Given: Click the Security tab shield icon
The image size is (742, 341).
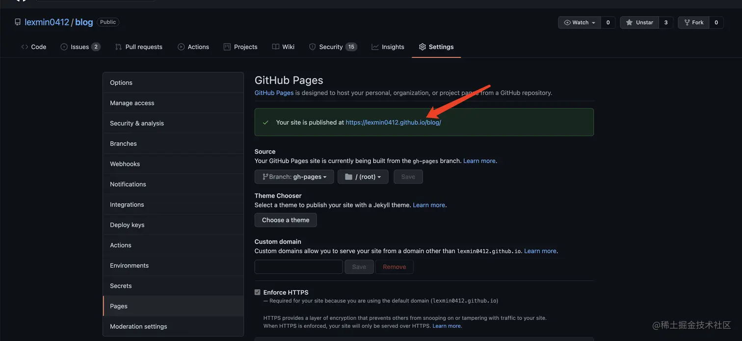Looking at the screenshot, I should pos(312,47).
